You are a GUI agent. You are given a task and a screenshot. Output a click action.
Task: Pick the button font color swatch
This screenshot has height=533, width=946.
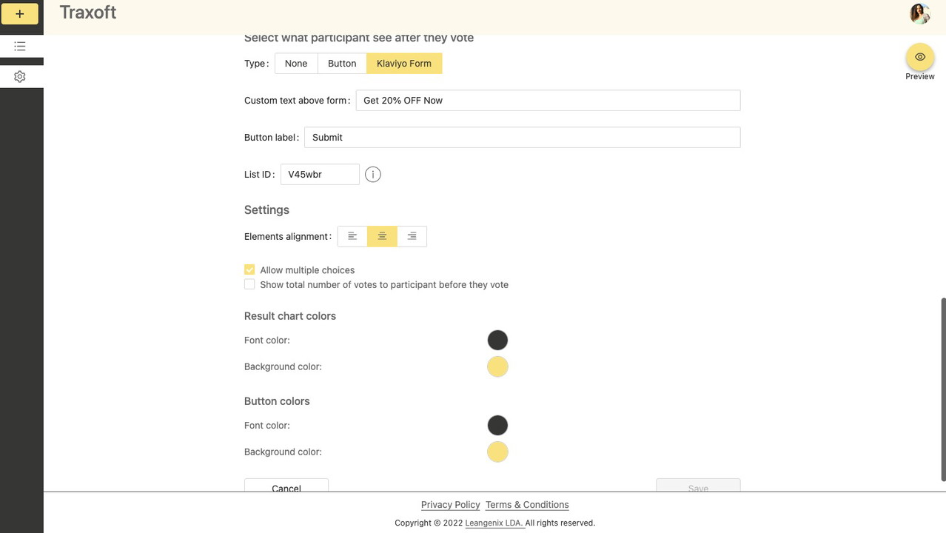pyautogui.click(x=497, y=426)
